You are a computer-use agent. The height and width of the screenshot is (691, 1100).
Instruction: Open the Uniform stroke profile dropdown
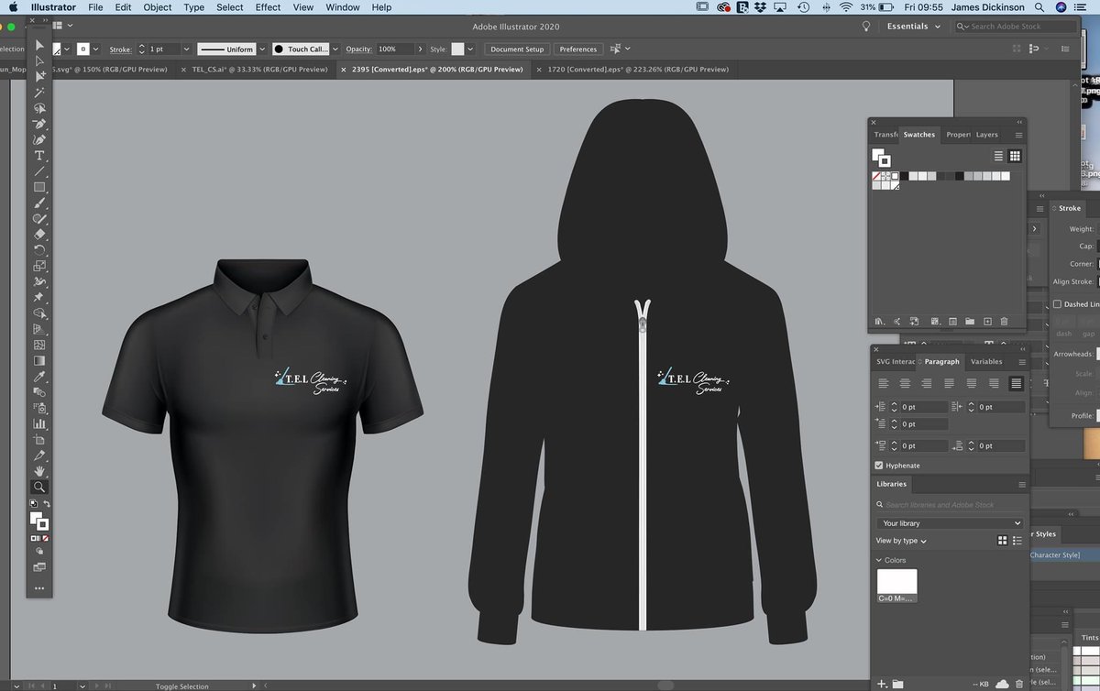[x=262, y=49]
